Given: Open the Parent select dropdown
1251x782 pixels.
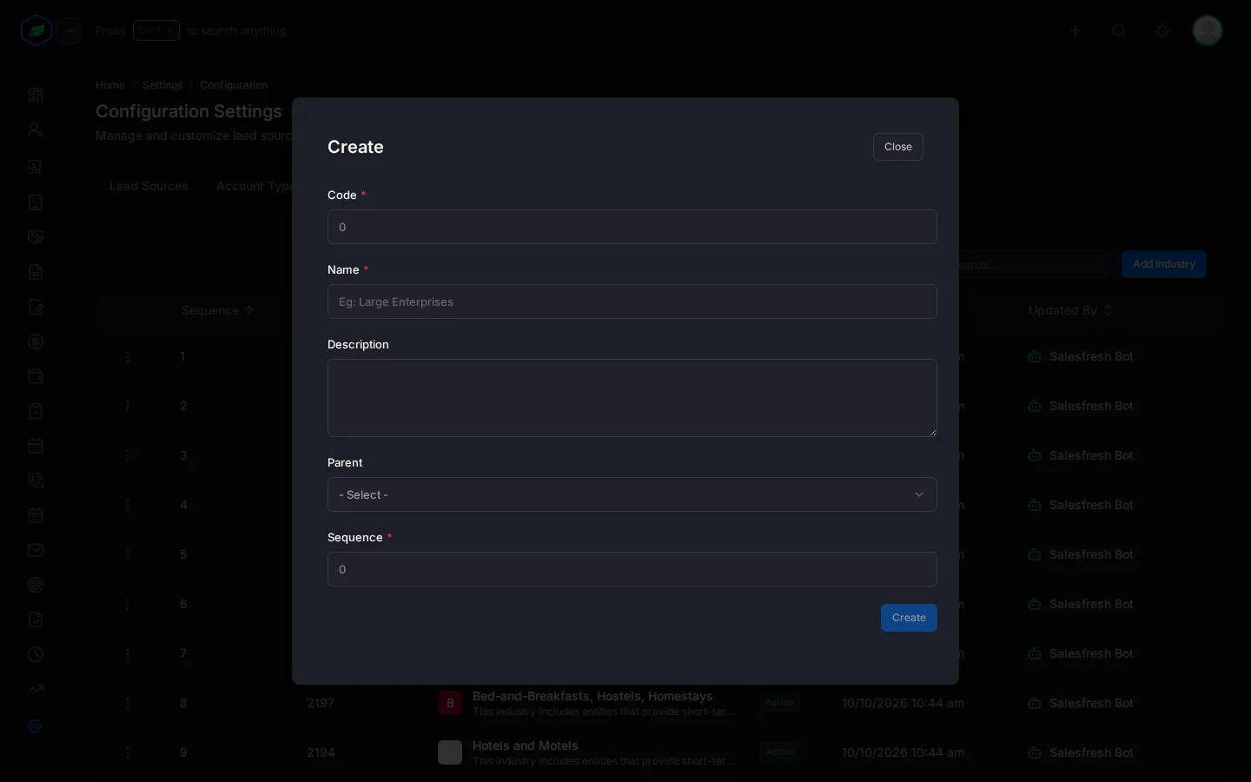Looking at the screenshot, I should tap(632, 494).
